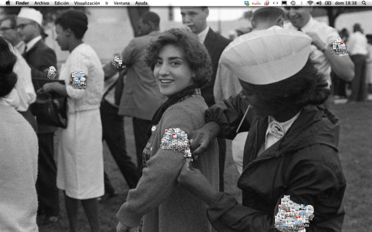The image size is (372, 232).
Task: Open the battery status menu
Action: (x=328, y=3)
